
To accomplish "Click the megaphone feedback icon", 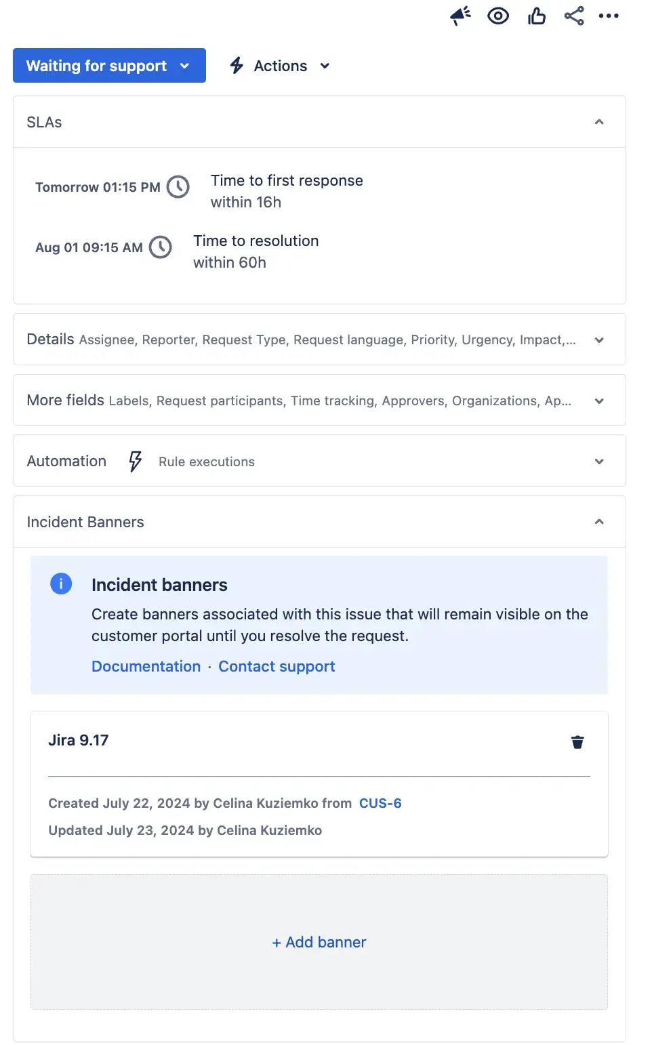I will 460,16.
